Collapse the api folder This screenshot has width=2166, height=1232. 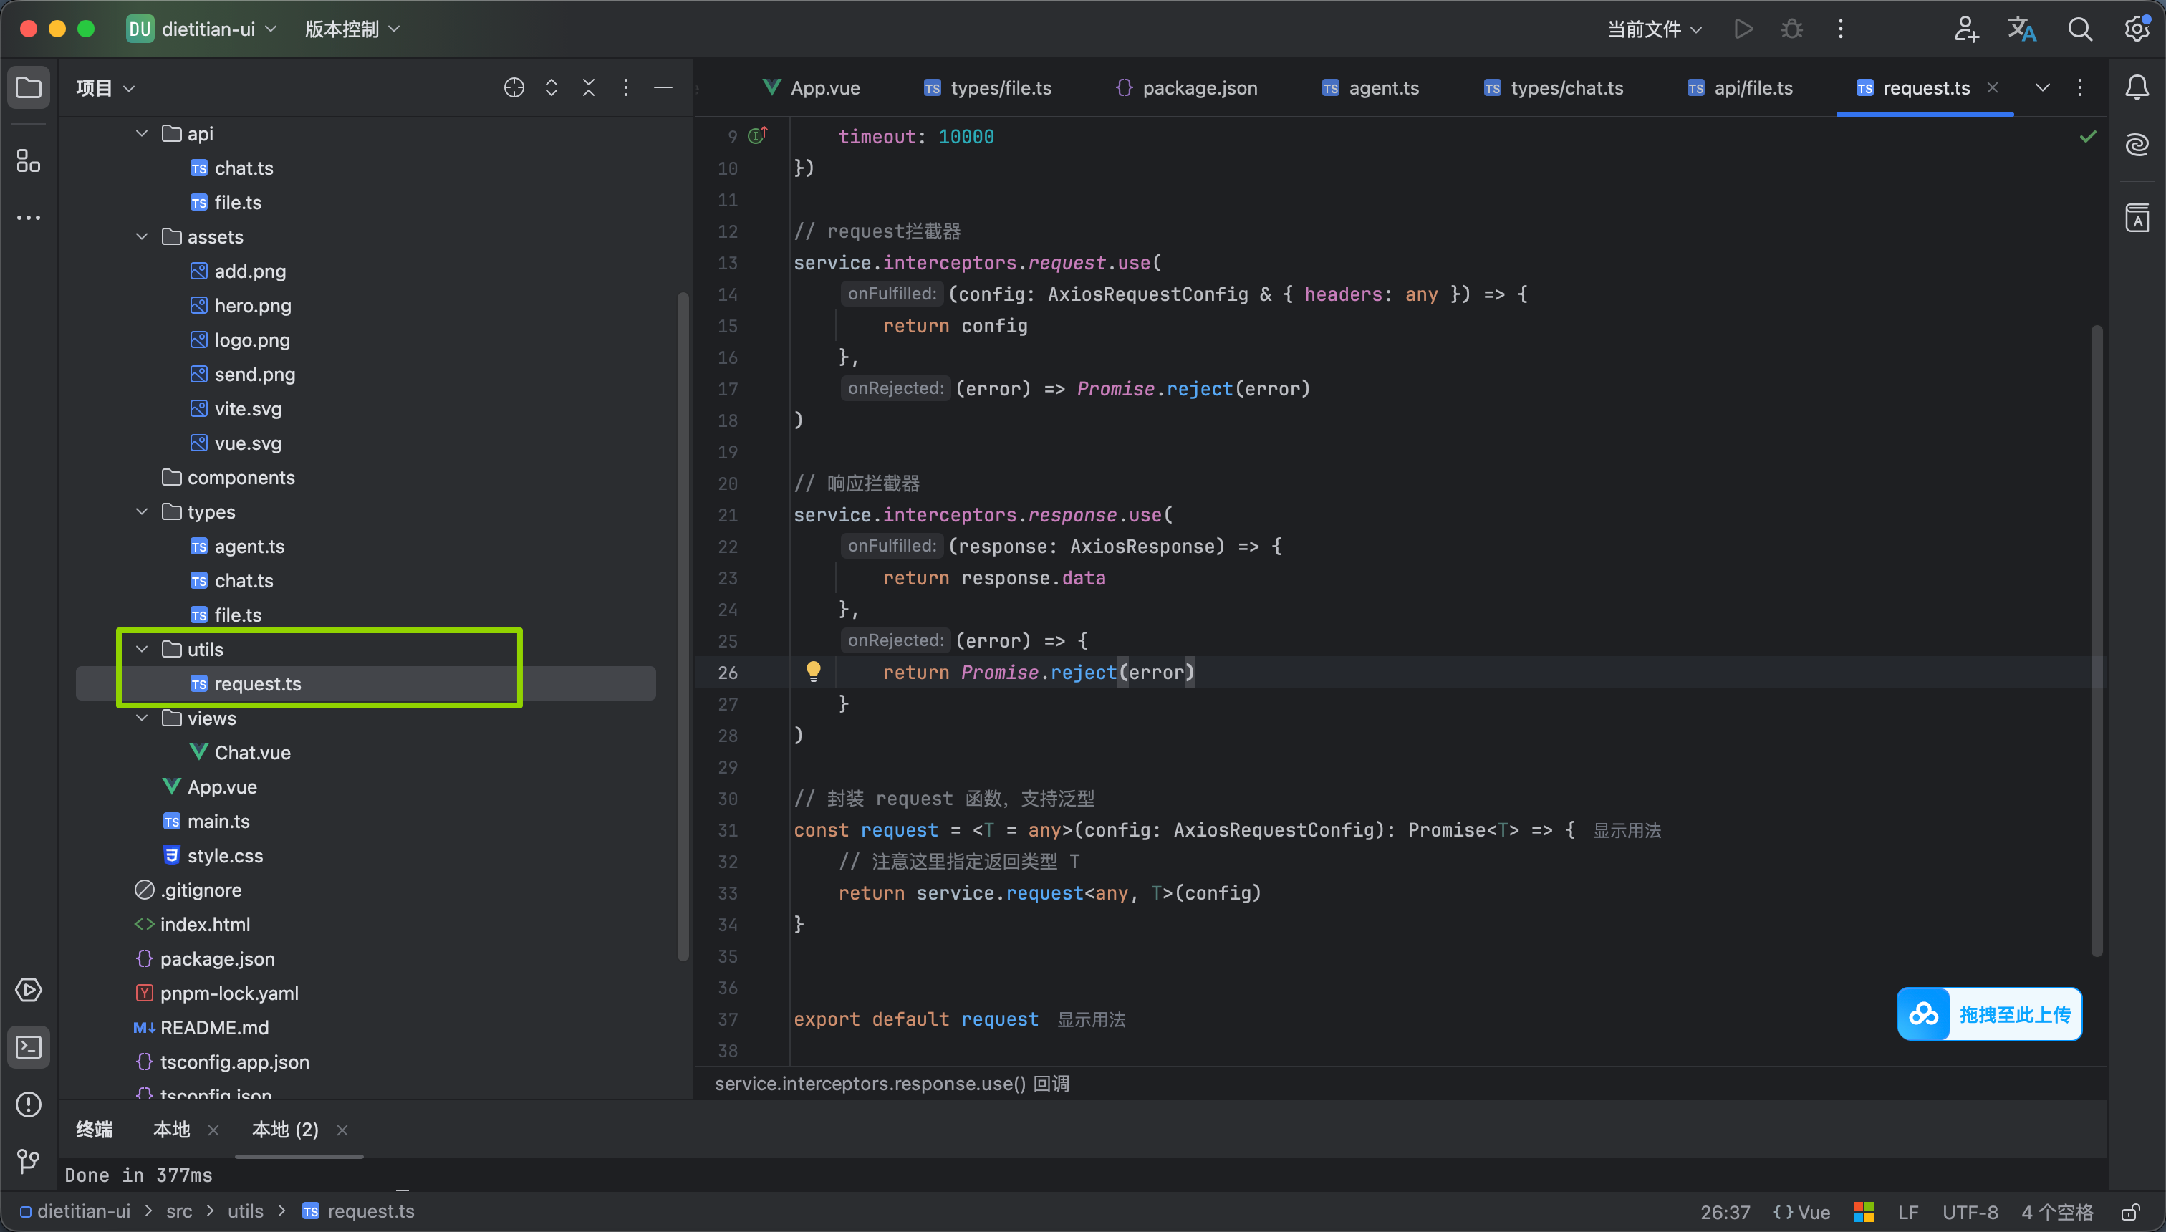(142, 134)
